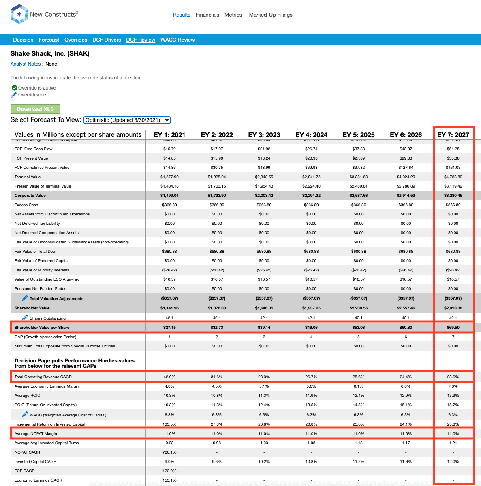Click the pencil 'Overrideable' legend icon
The image size is (481, 486).
[14, 95]
